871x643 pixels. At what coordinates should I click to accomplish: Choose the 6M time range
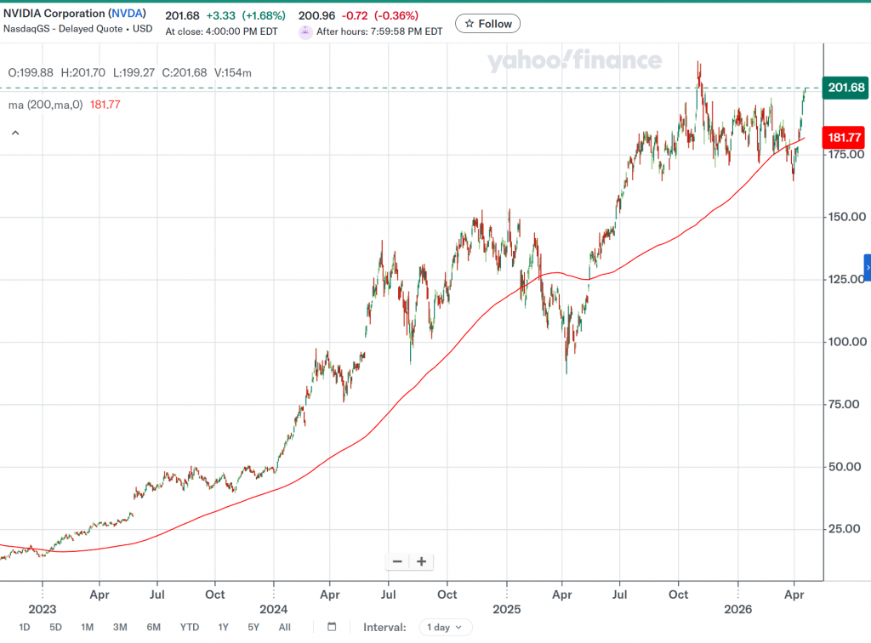(x=153, y=627)
